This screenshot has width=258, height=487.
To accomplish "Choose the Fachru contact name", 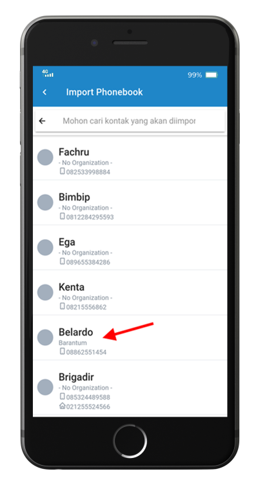I will pos(74,152).
